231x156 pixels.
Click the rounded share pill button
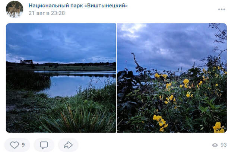pyautogui.click(x=68, y=145)
